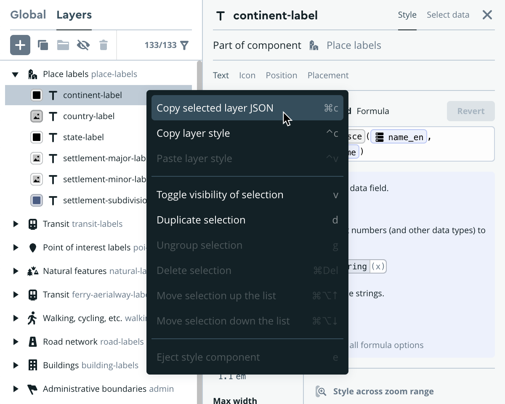Select the name_en field chip in the formula
This screenshot has width=505, height=404.
point(398,136)
